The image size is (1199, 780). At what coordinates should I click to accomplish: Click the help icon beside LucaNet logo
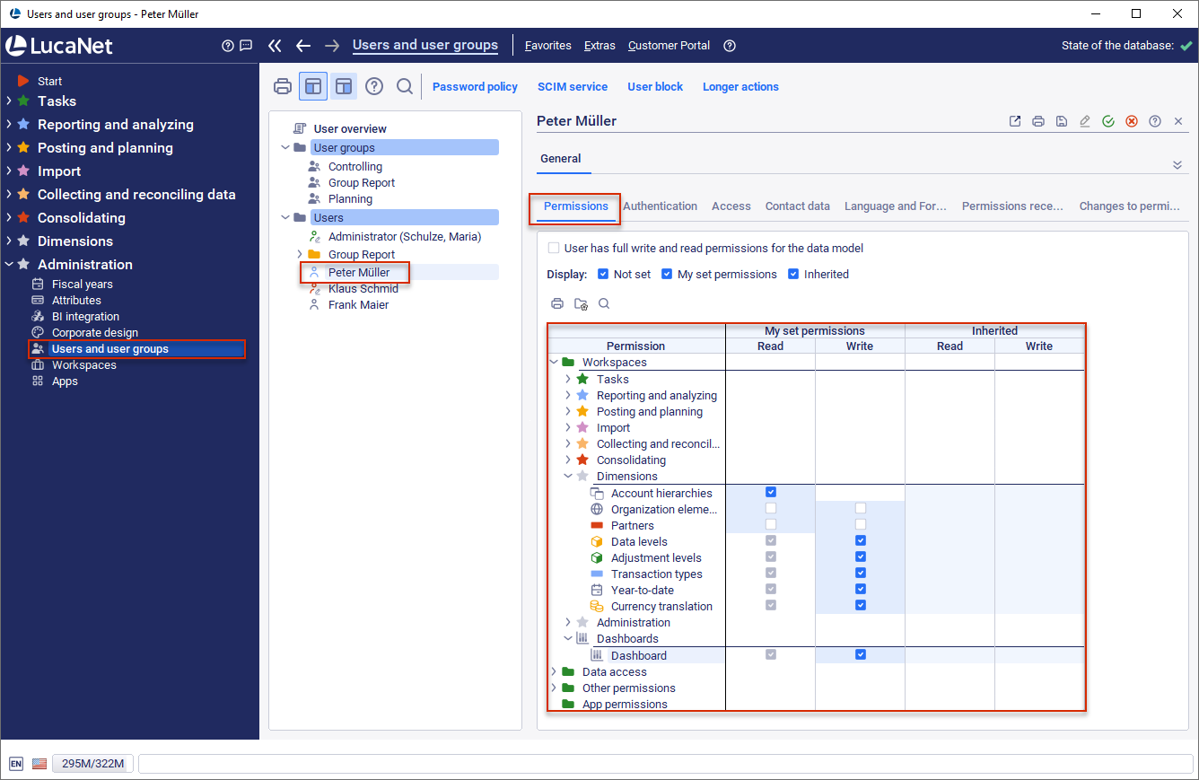pyautogui.click(x=228, y=46)
